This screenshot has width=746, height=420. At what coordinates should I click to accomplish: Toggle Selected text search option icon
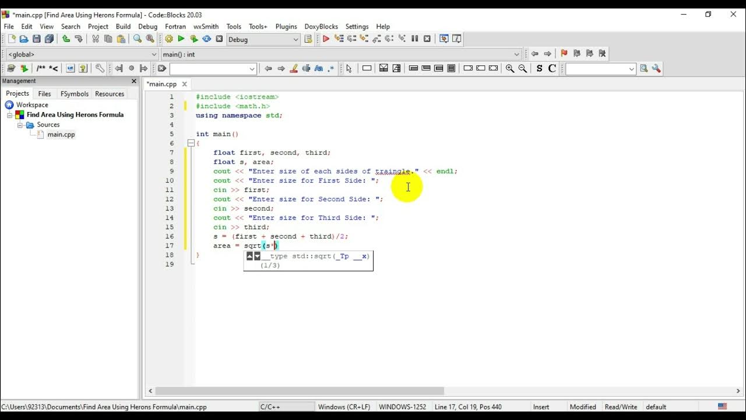click(x=307, y=68)
